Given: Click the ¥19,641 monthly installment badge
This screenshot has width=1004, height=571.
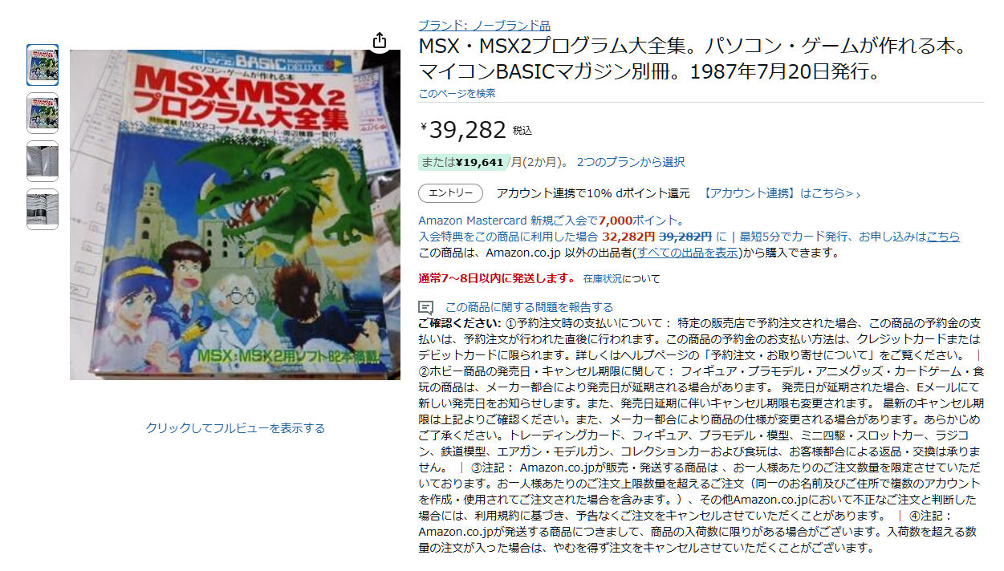Looking at the screenshot, I should (x=463, y=162).
